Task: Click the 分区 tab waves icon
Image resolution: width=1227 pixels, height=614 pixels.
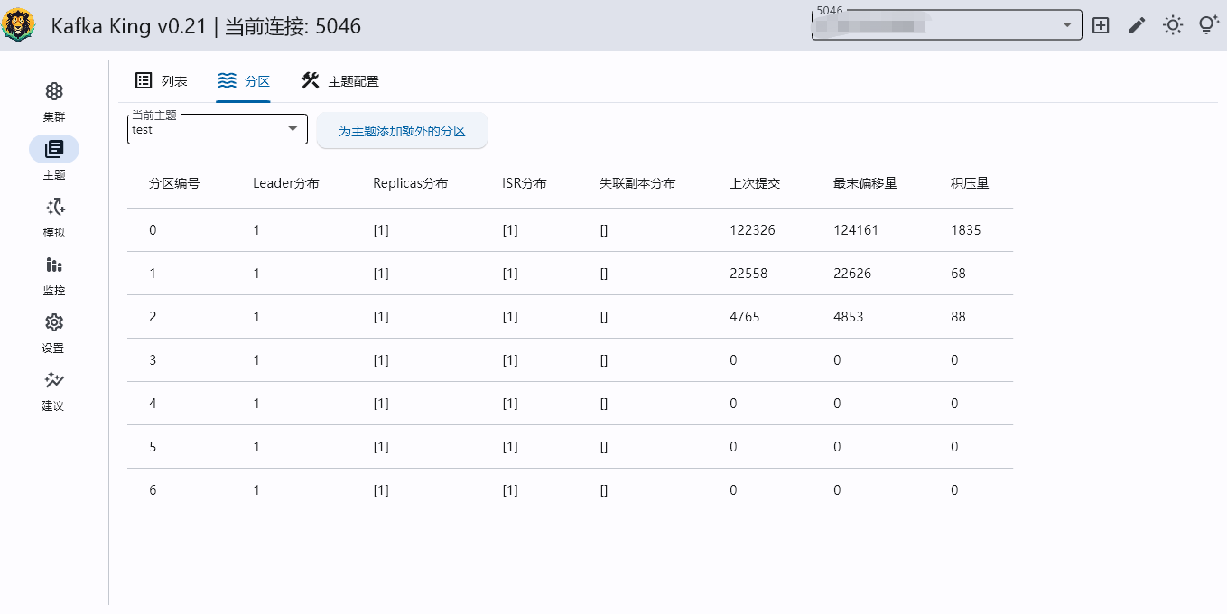Action: pyautogui.click(x=227, y=80)
